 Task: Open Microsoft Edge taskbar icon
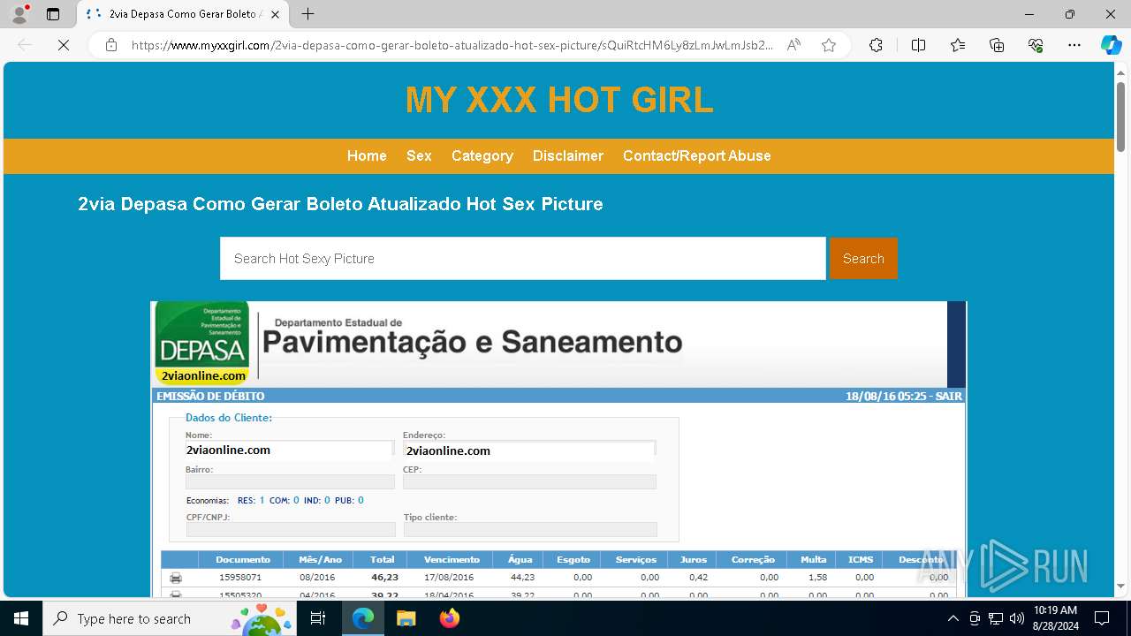pyautogui.click(x=363, y=618)
